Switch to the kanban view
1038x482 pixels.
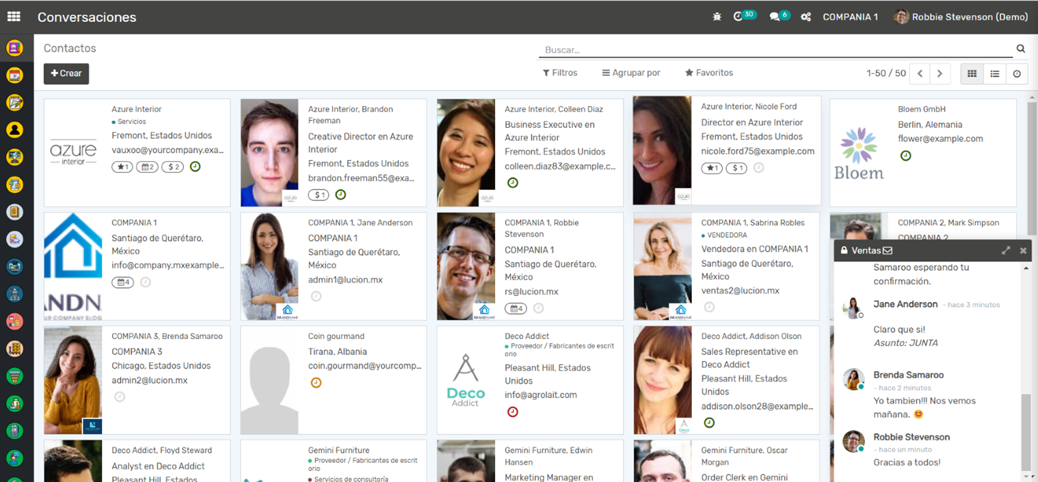point(972,74)
